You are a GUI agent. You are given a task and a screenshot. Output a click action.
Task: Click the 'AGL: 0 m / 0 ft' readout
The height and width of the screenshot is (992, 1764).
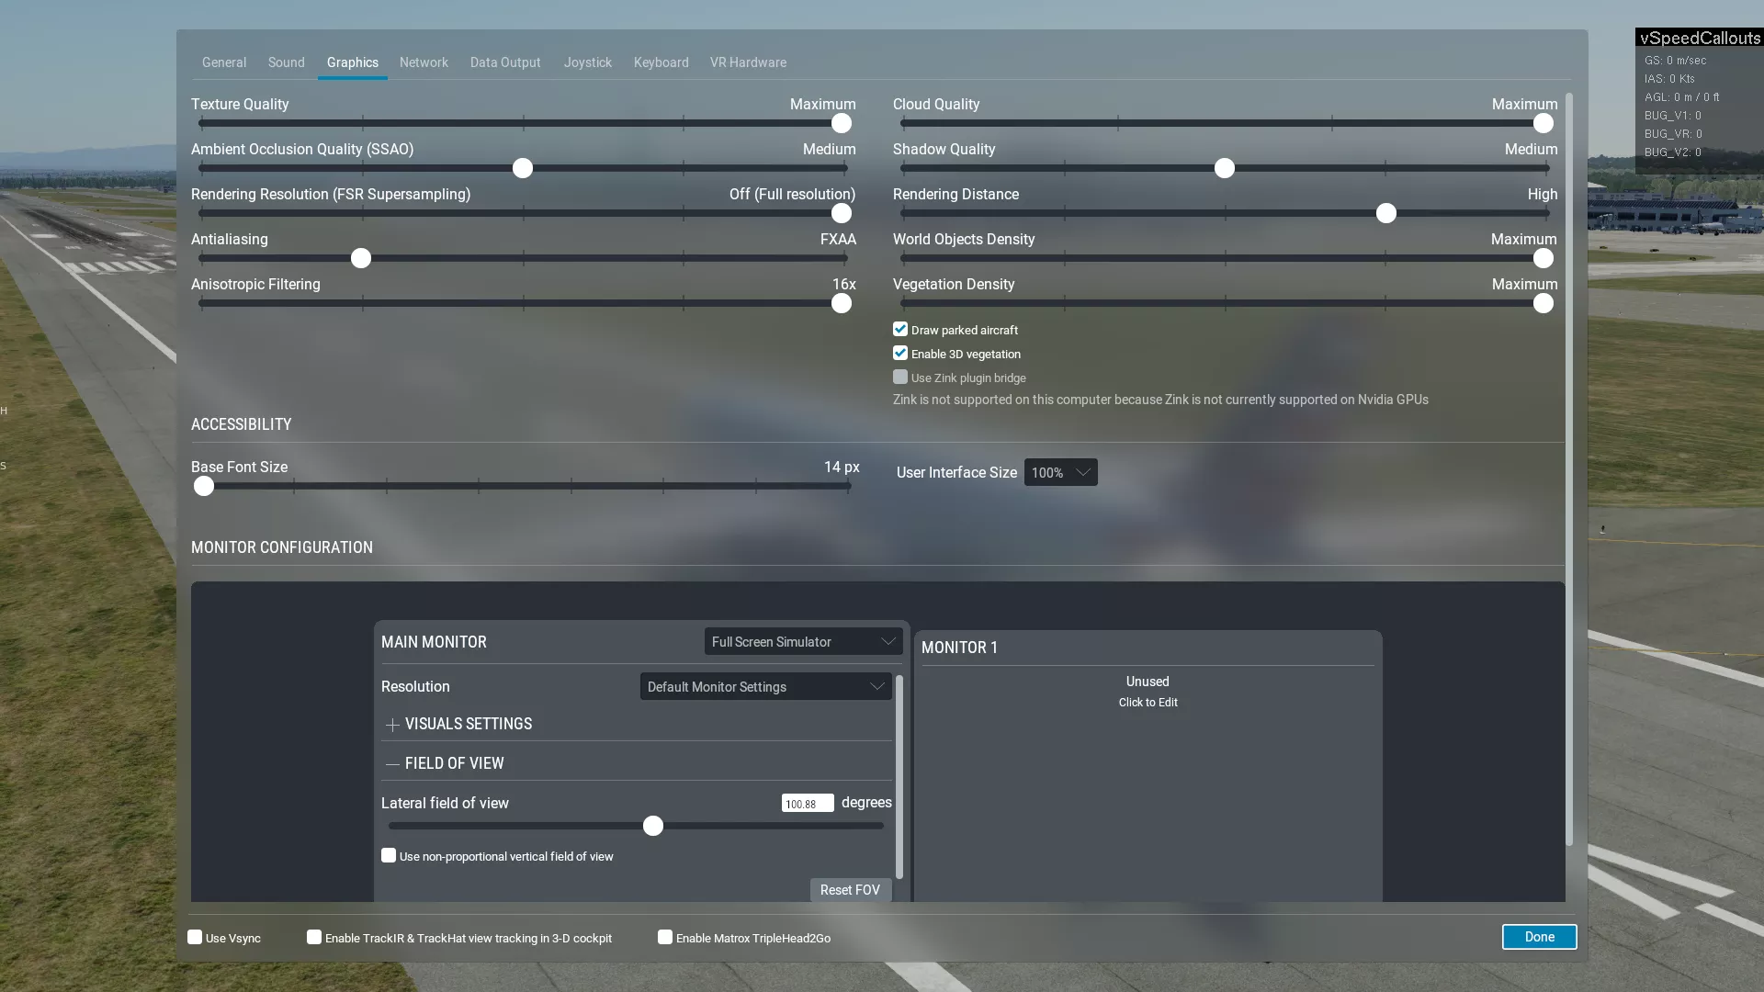pos(1681,97)
